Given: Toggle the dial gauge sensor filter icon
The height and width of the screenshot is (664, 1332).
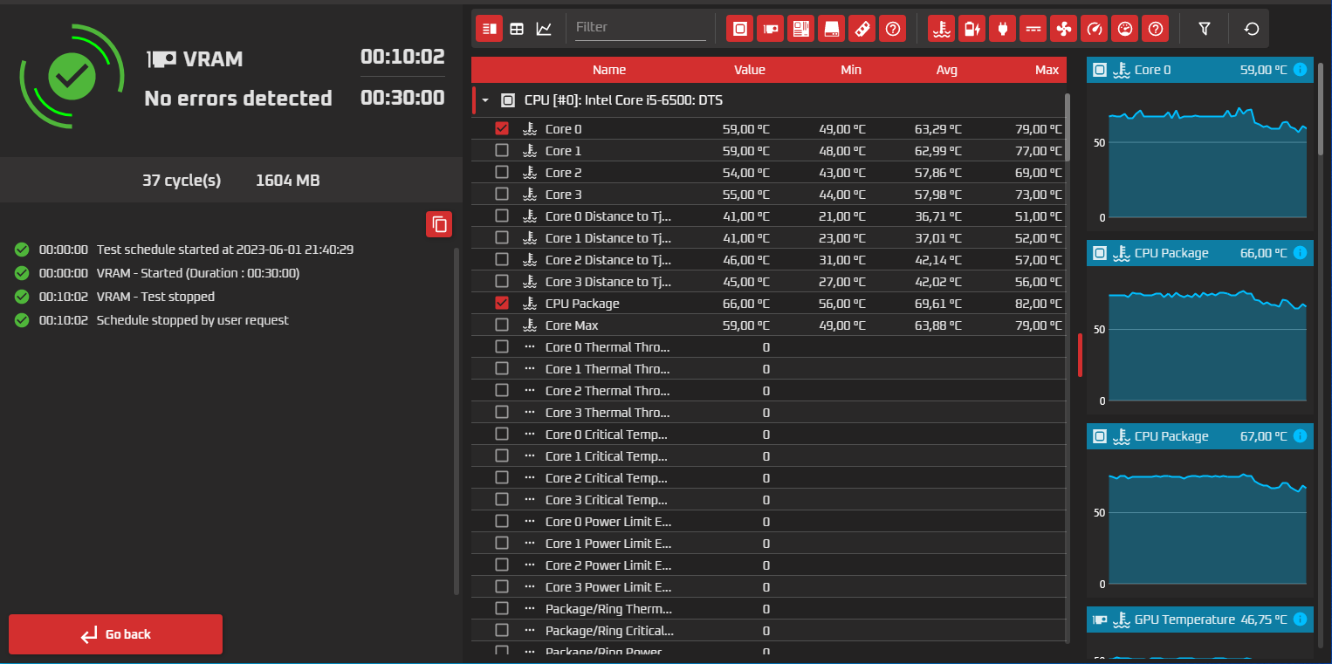Looking at the screenshot, I should (x=1125, y=29).
